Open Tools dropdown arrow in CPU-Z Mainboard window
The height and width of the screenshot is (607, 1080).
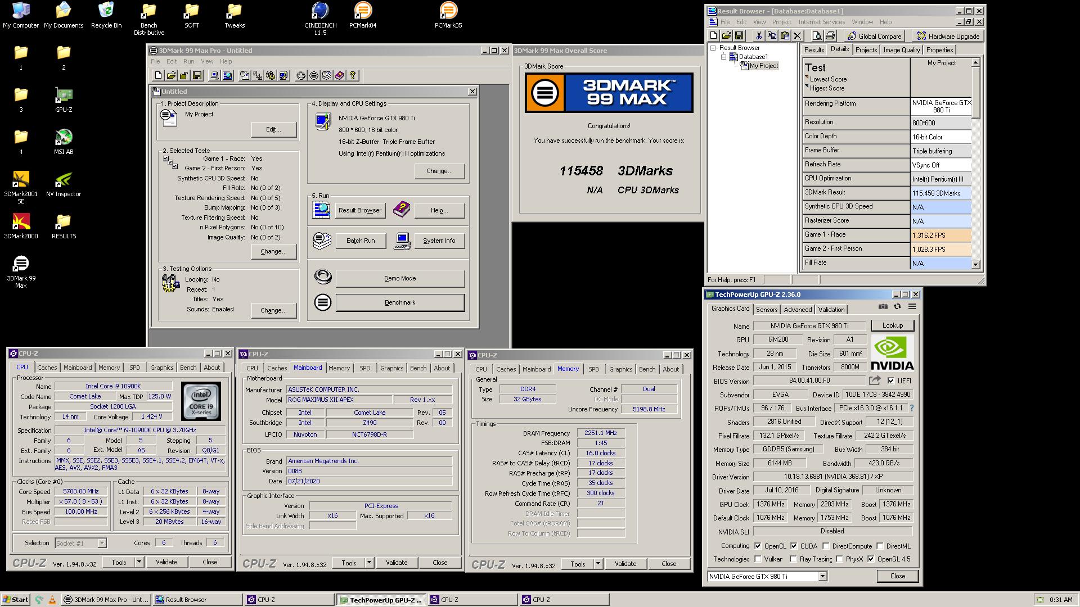tap(369, 563)
